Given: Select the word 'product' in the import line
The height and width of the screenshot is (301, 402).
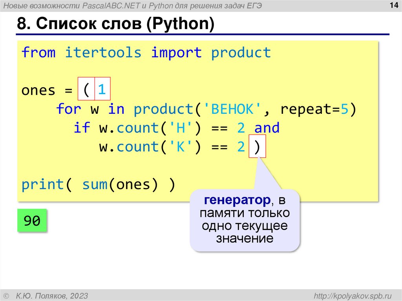Looking at the screenshot, I should tap(241, 52).
